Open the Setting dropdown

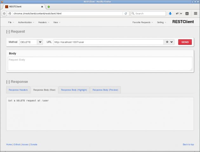[162, 22]
